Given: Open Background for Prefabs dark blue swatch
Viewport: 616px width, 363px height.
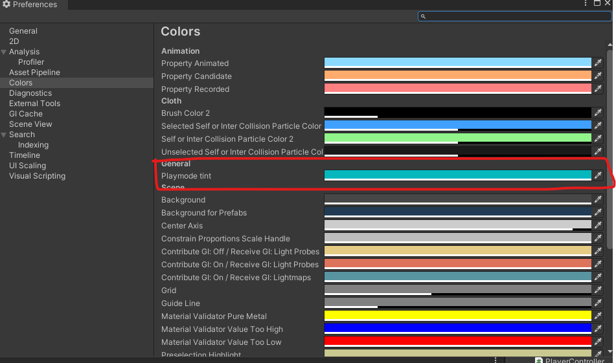Looking at the screenshot, I should point(458,212).
